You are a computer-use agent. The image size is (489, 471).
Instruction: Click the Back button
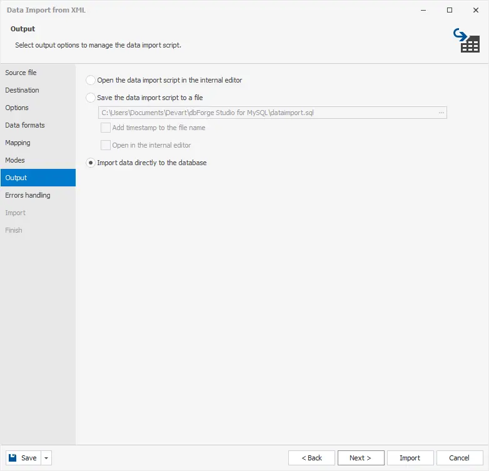tap(311, 458)
